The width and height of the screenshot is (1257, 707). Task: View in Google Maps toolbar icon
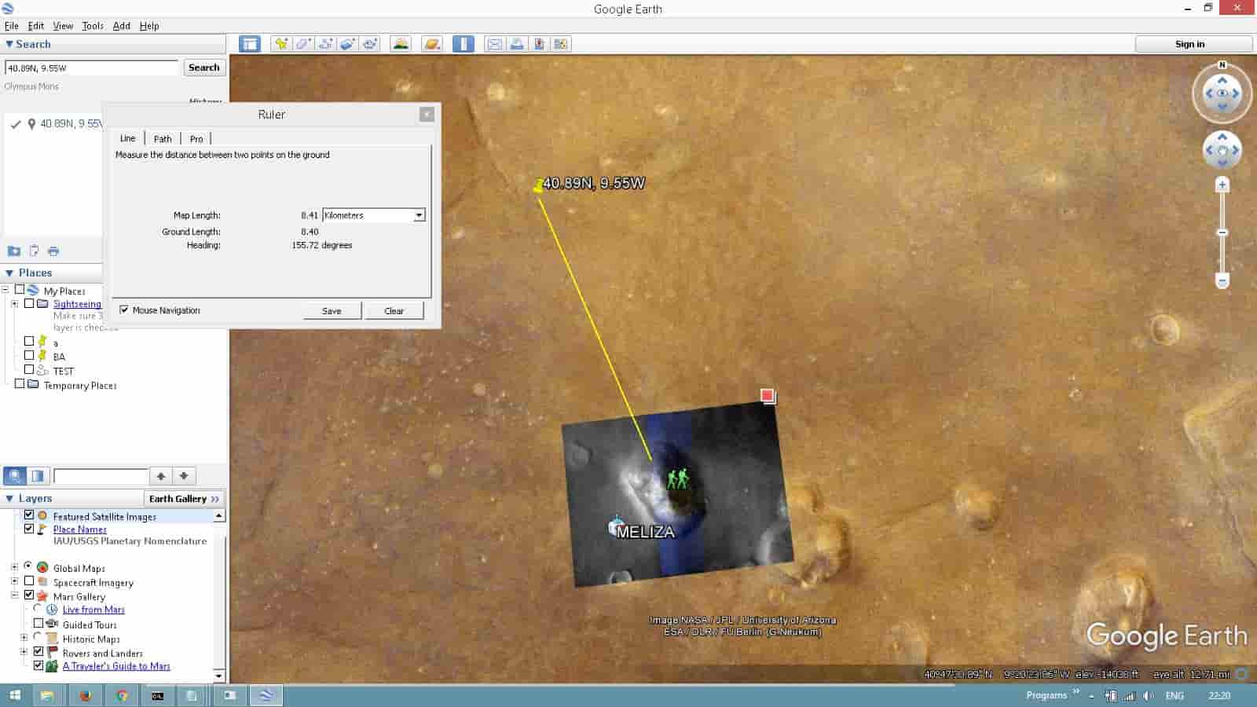tap(561, 44)
